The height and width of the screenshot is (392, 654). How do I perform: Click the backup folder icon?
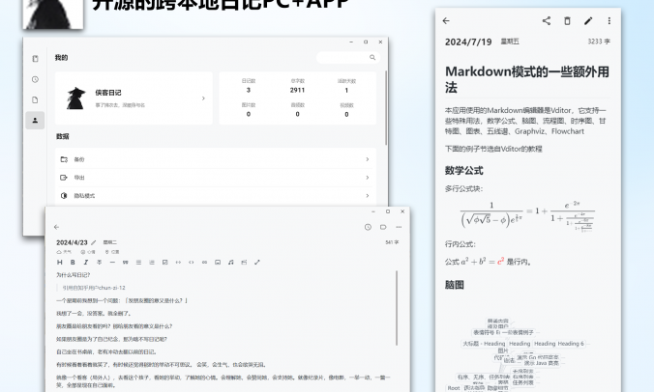(64, 159)
